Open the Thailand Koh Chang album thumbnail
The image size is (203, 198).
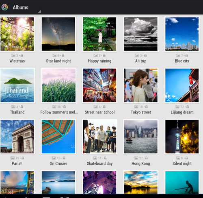point(17,85)
